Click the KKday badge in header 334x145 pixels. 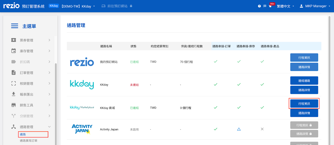[x=54, y=6]
